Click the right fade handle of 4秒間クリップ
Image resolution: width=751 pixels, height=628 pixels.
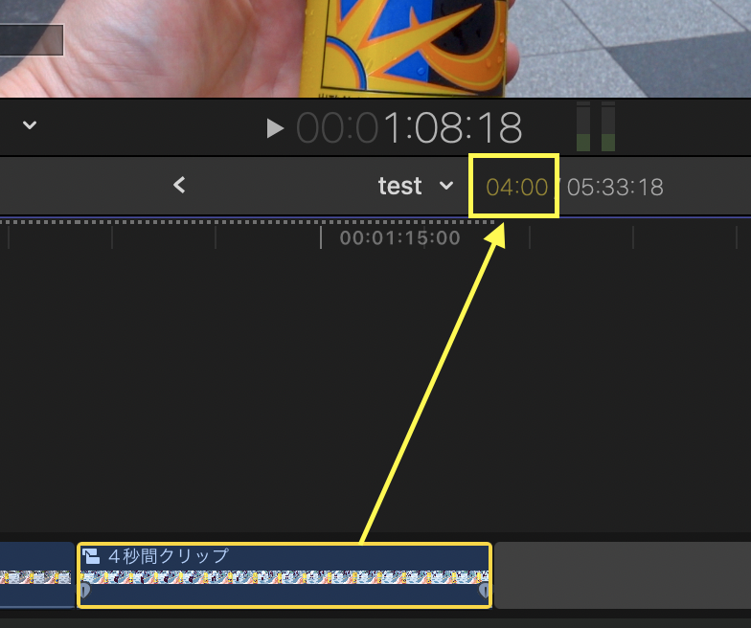click(485, 590)
